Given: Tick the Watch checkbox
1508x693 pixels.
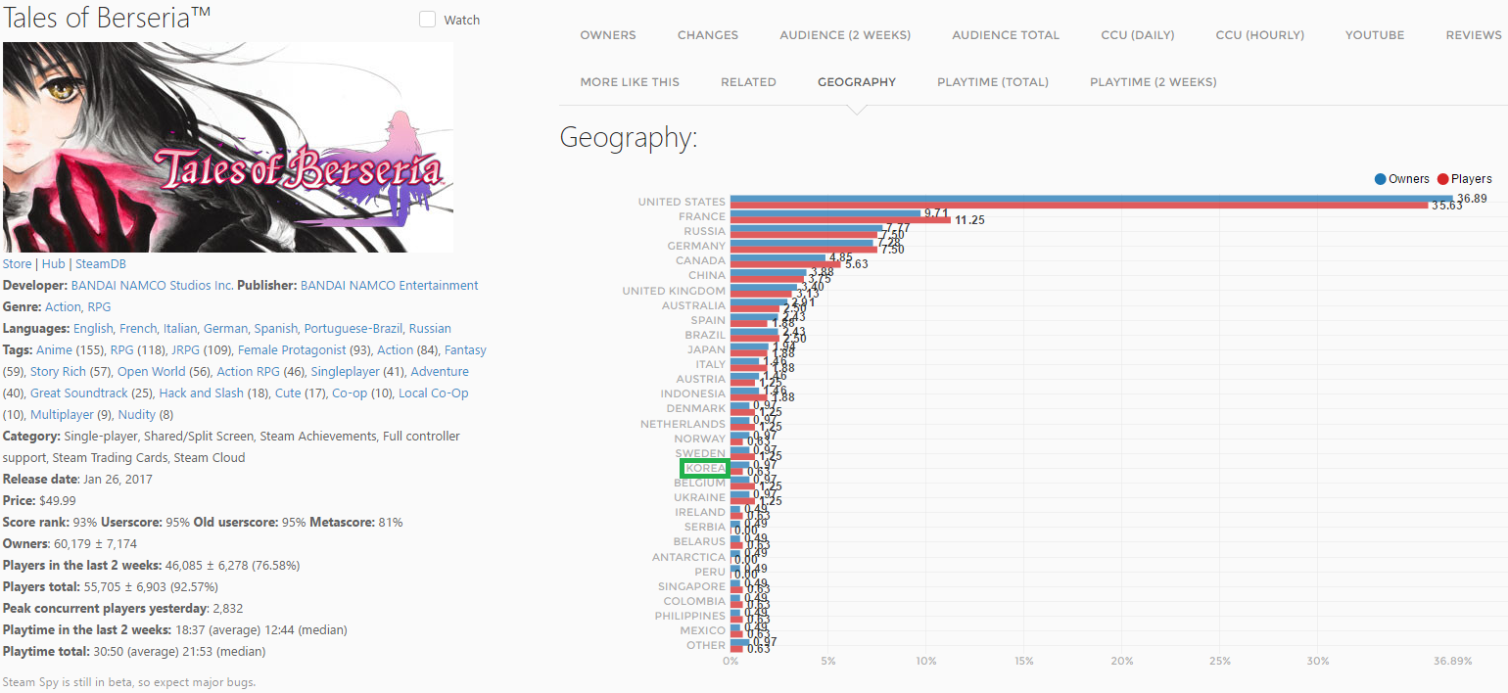Looking at the screenshot, I should pyautogui.click(x=427, y=20).
